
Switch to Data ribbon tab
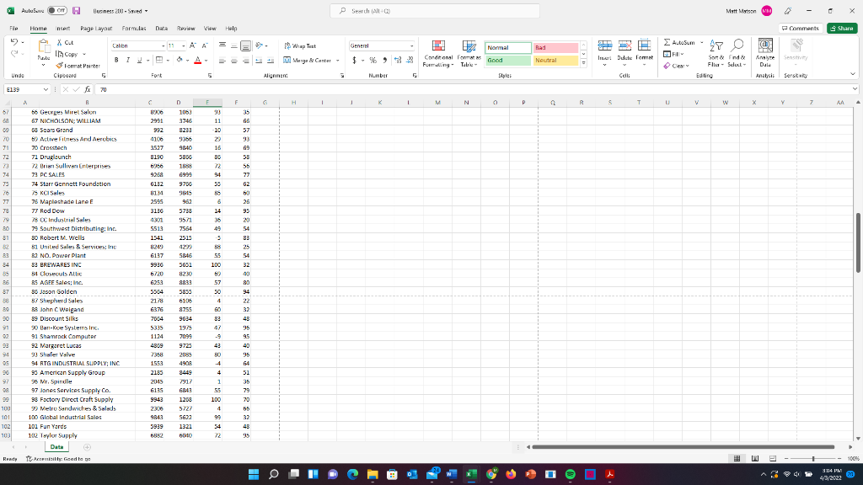[161, 28]
